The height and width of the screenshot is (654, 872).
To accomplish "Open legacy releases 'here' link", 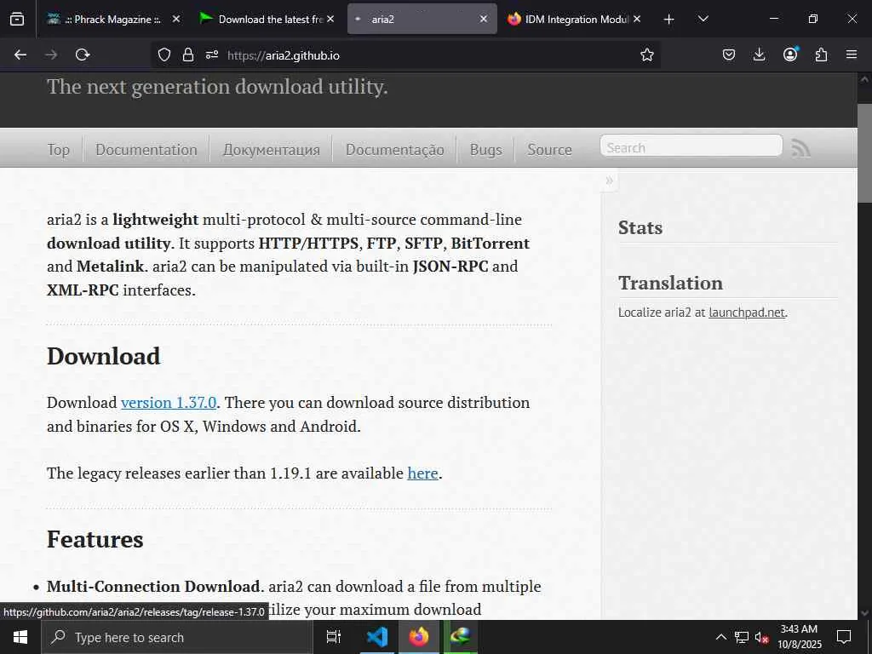I will pos(422,473).
